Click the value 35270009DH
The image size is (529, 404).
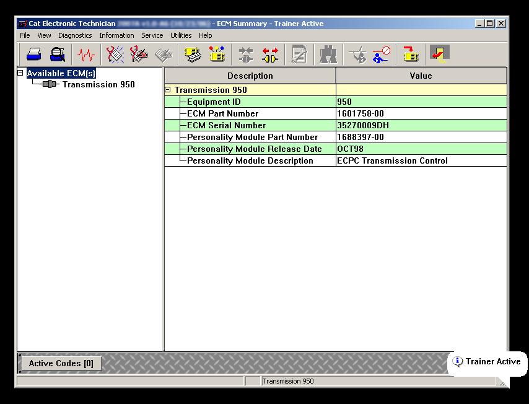tap(362, 126)
